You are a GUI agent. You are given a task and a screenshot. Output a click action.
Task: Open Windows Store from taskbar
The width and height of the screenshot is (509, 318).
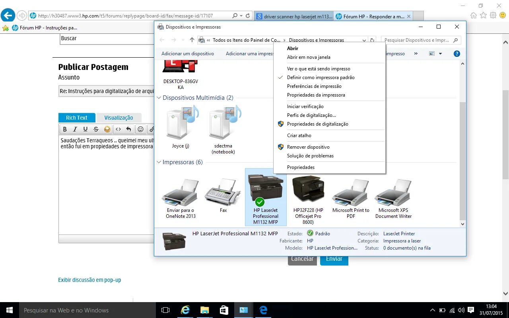point(224,310)
